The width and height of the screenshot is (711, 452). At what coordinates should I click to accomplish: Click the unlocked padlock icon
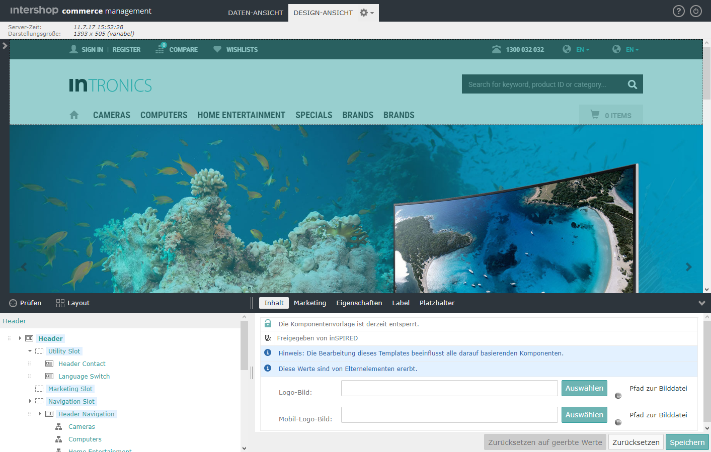pyautogui.click(x=268, y=324)
